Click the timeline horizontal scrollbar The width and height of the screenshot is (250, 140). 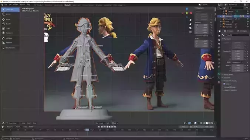(108, 136)
